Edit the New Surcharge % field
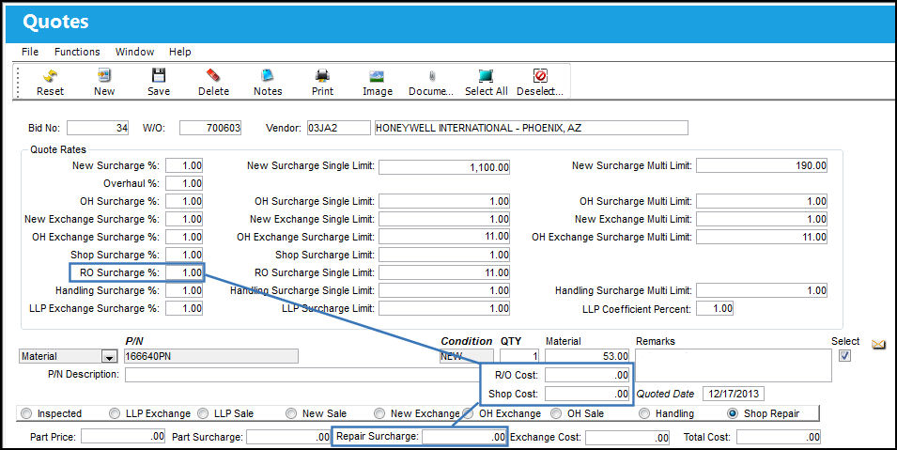This screenshot has width=897, height=450. 184,165
